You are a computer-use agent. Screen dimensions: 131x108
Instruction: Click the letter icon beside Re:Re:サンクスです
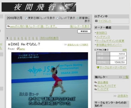(x=95, y=86)
